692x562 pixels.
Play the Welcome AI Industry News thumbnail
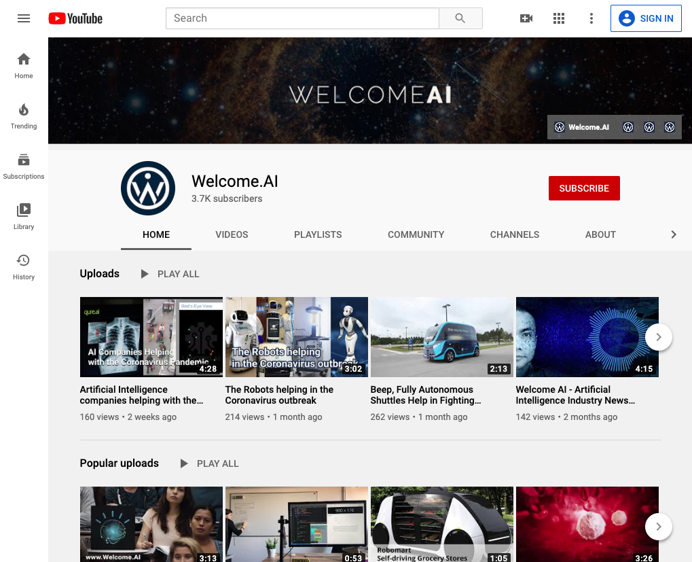tap(587, 337)
